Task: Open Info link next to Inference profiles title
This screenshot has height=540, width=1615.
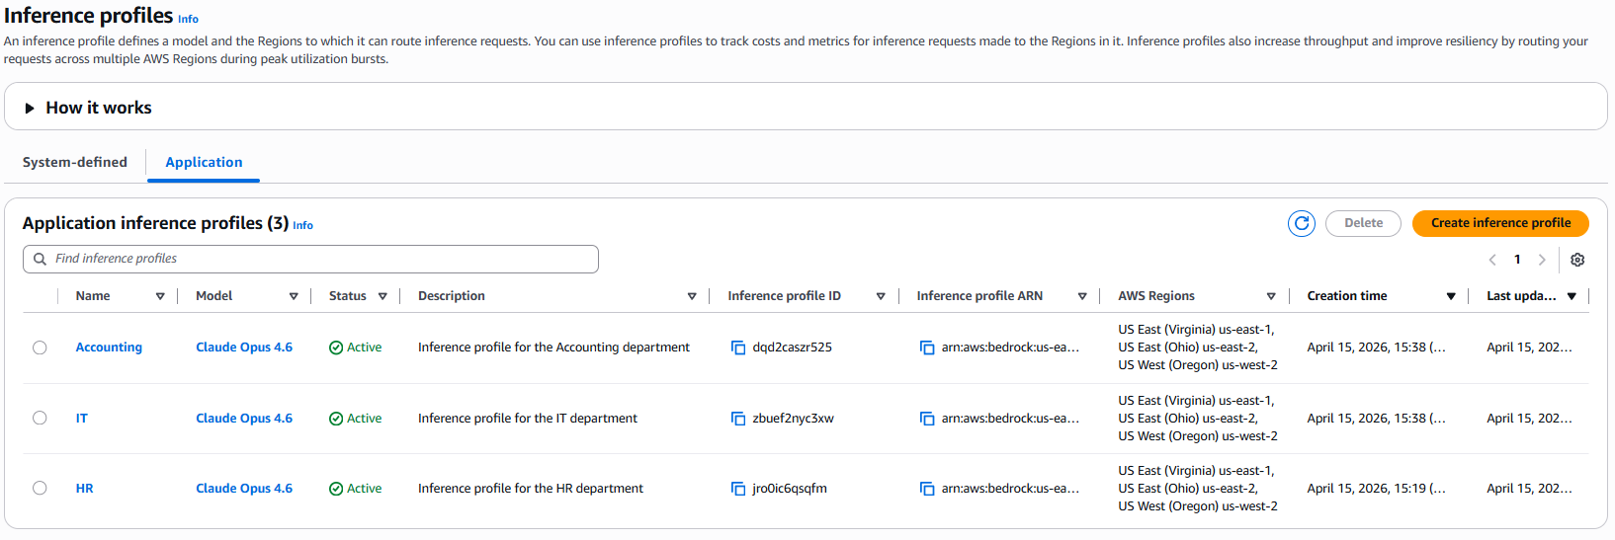Action: point(188,19)
